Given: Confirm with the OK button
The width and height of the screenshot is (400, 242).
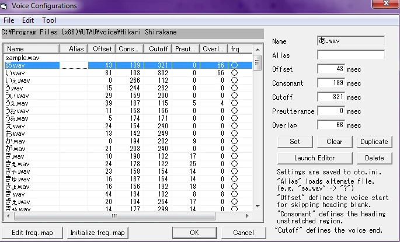Looking at the screenshot, I should (x=194, y=233).
